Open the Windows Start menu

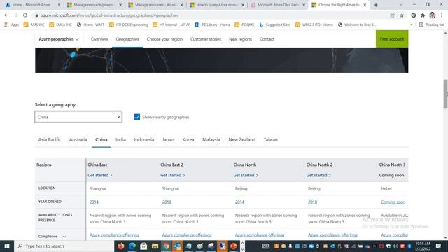7,246
